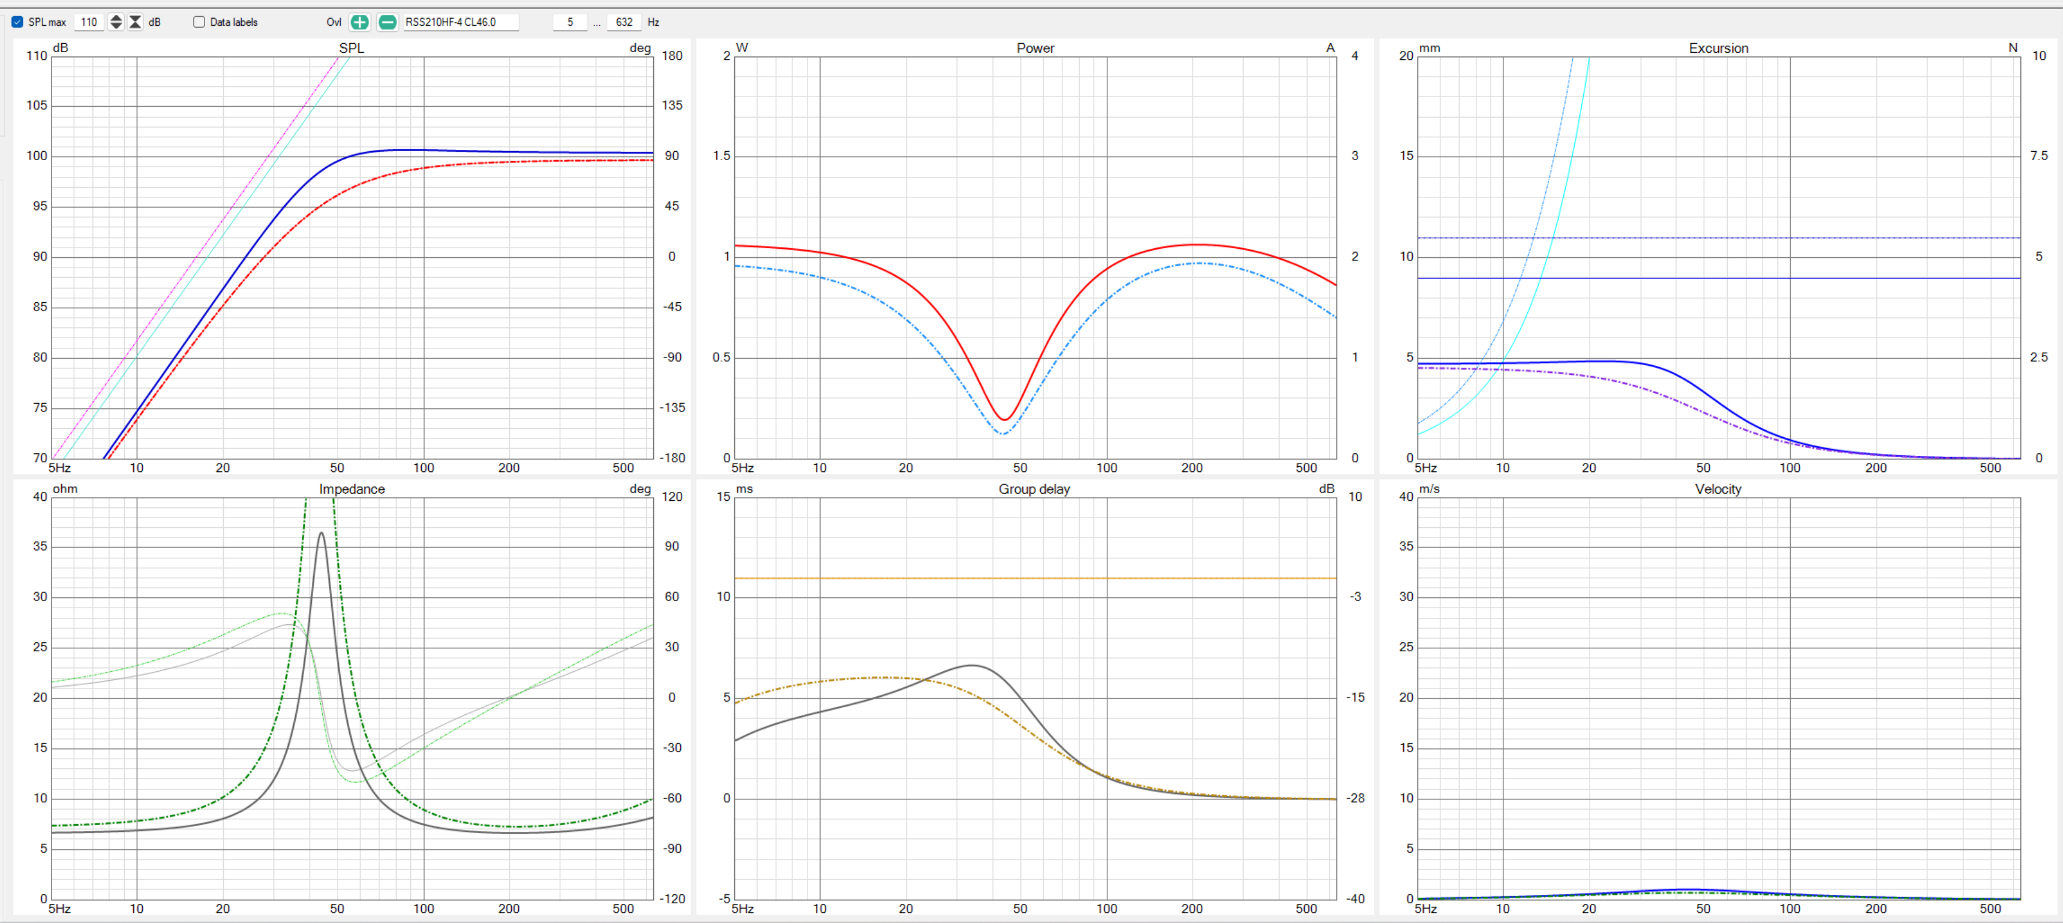
Task: Click the Impedance graph title
Action: pyautogui.click(x=352, y=489)
